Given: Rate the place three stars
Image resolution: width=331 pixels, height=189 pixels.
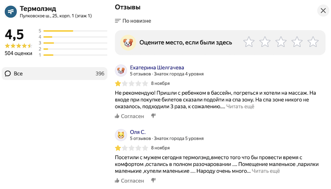Looking at the screenshot, I should pos(281,42).
